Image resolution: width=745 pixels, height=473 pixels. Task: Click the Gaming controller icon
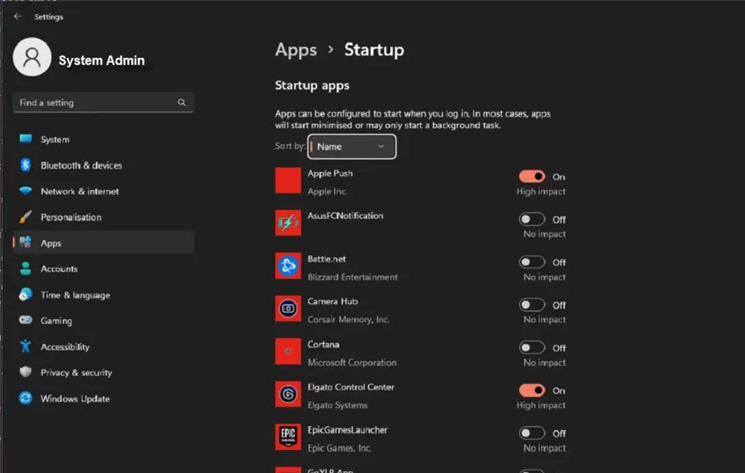point(26,320)
